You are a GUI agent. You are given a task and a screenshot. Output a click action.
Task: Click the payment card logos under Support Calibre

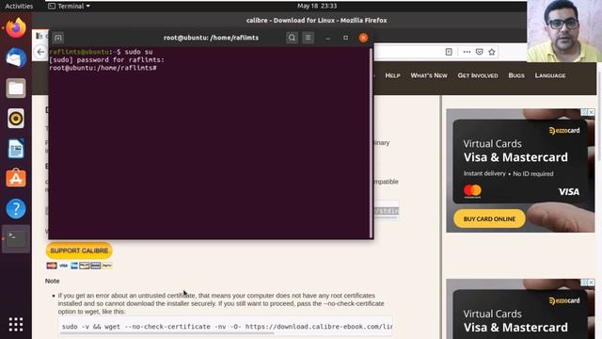tap(79, 266)
